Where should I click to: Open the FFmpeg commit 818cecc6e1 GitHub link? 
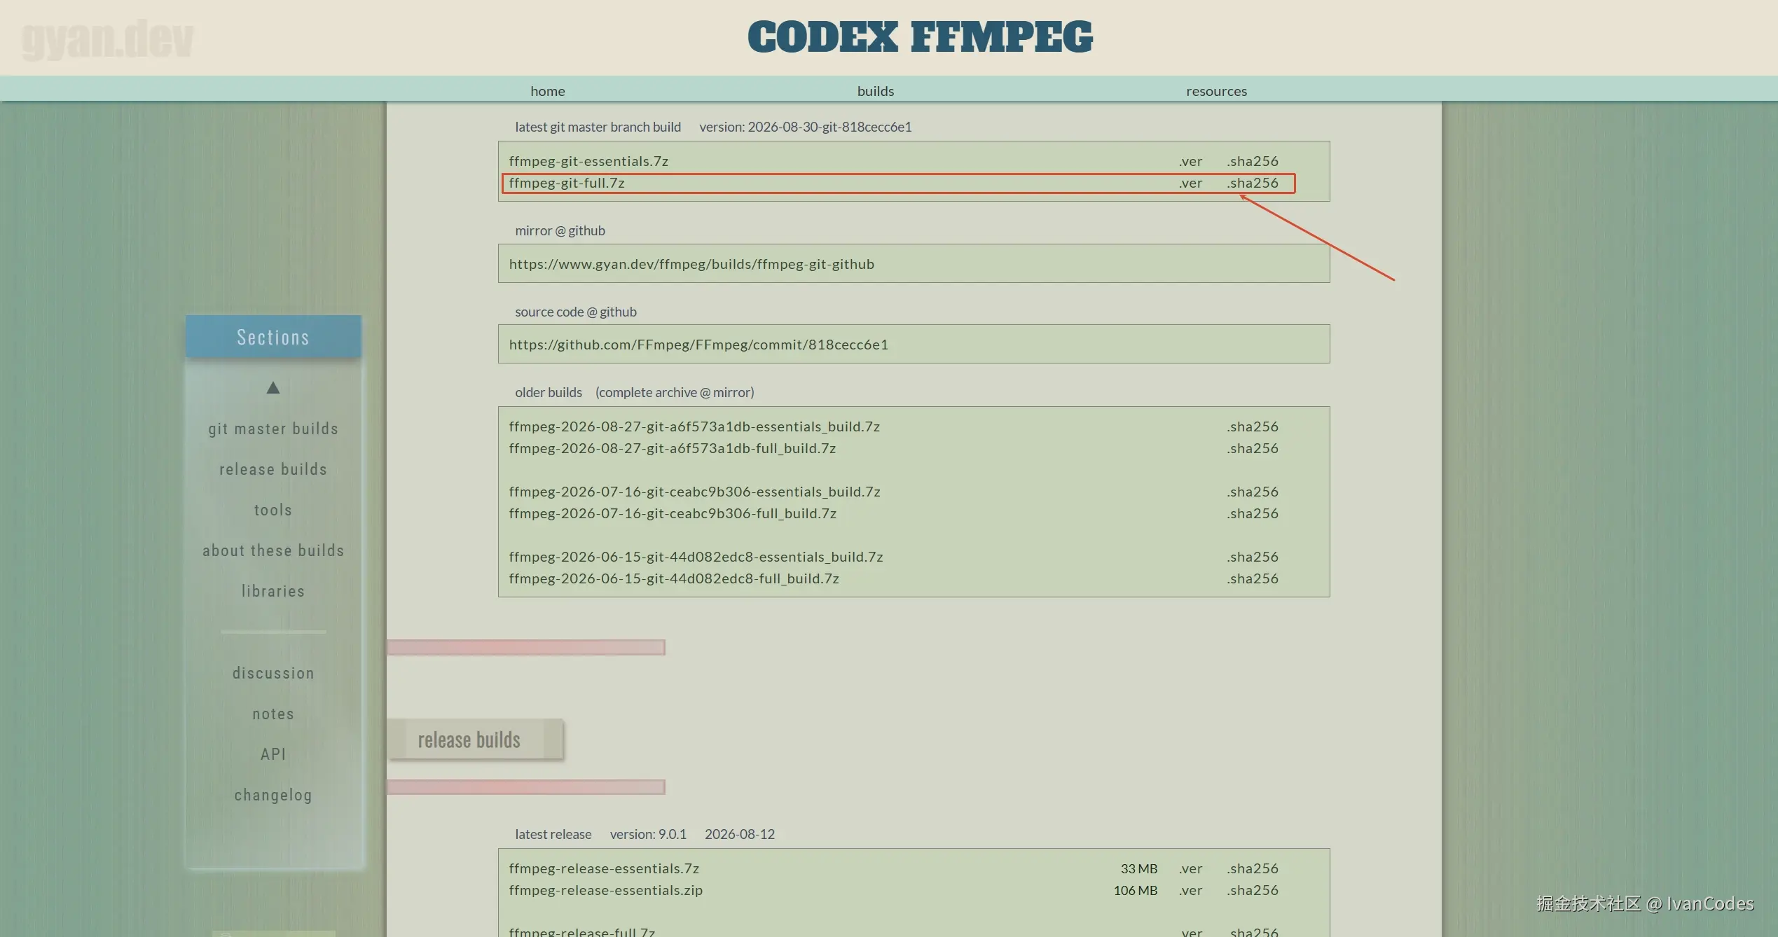[x=698, y=345]
